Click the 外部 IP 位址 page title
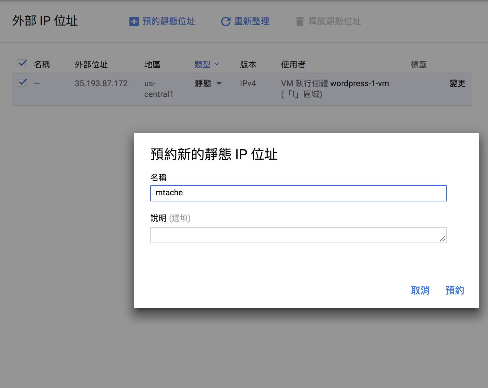Viewport: 488px width, 388px height. [x=45, y=21]
